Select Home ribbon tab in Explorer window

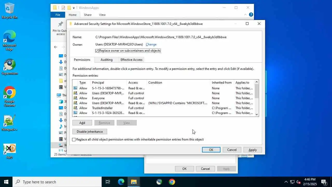(x=73, y=15)
